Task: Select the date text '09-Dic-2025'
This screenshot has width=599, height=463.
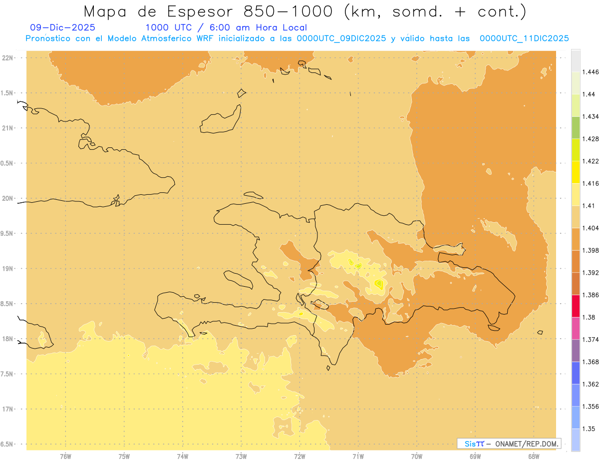Action: tap(62, 28)
